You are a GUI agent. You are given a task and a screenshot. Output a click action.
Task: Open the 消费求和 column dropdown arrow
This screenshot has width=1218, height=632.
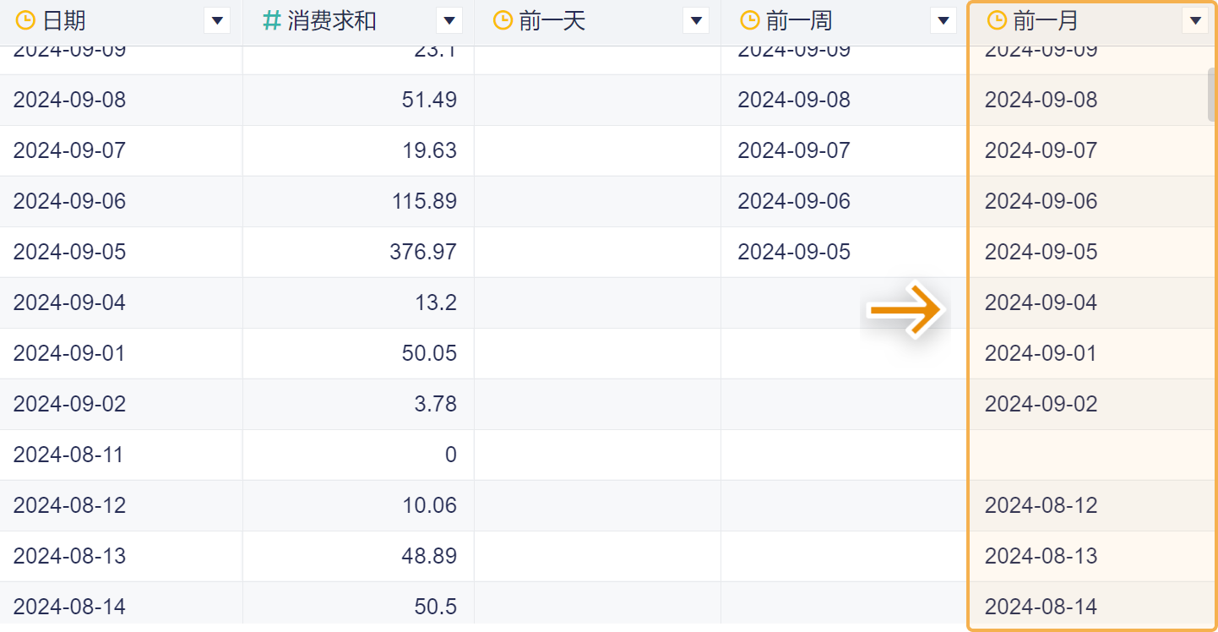[x=449, y=21]
